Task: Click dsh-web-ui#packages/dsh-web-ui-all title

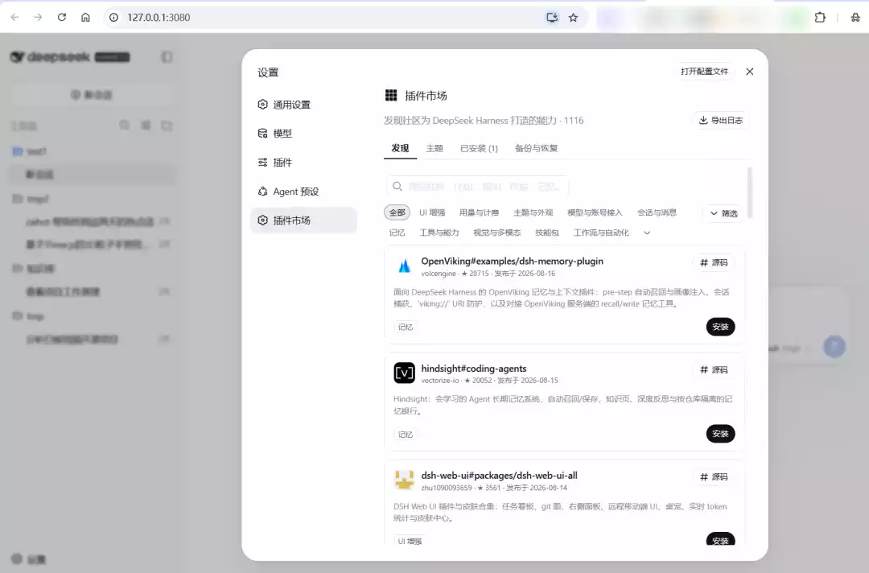Action: click(x=500, y=476)
